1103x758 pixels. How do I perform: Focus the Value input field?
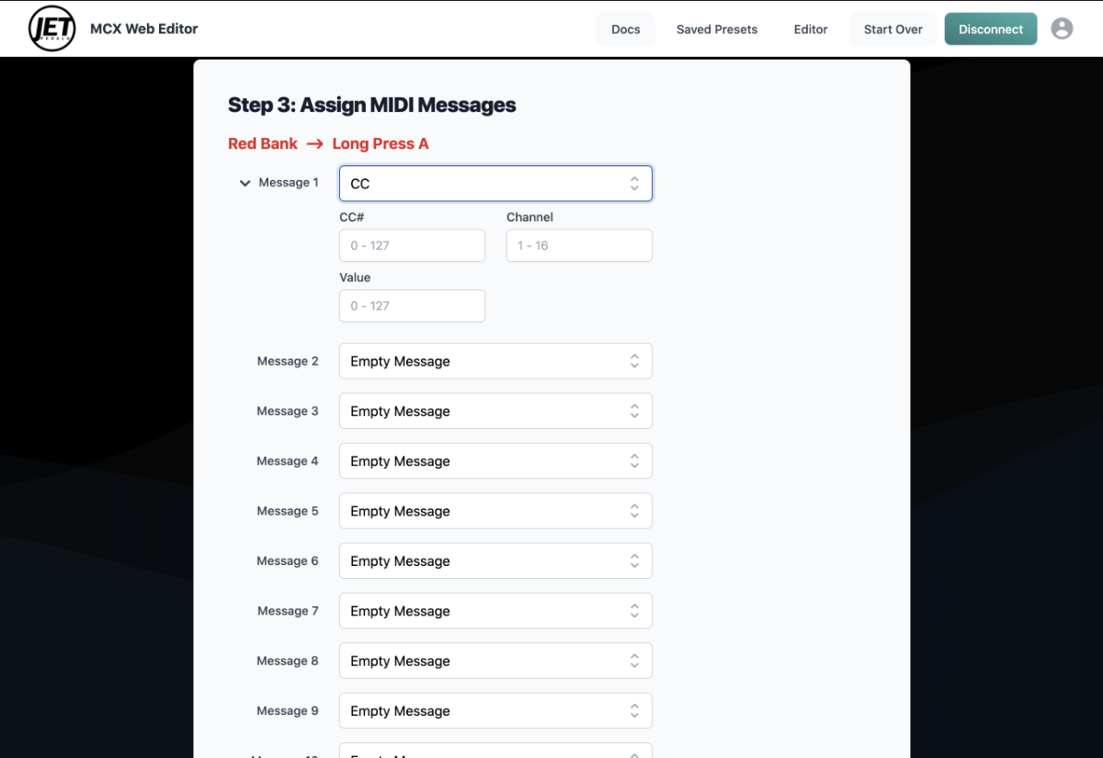pos(412,306)
